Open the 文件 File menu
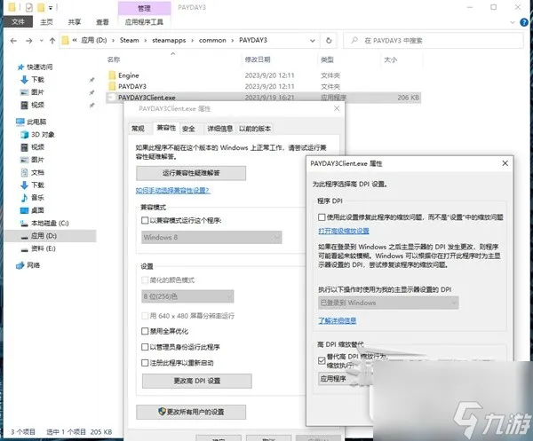 coord(18,22)
